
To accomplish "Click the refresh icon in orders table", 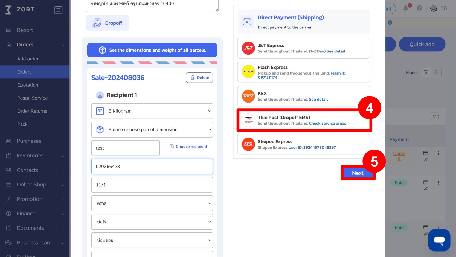I will click(x=434, y=116).
